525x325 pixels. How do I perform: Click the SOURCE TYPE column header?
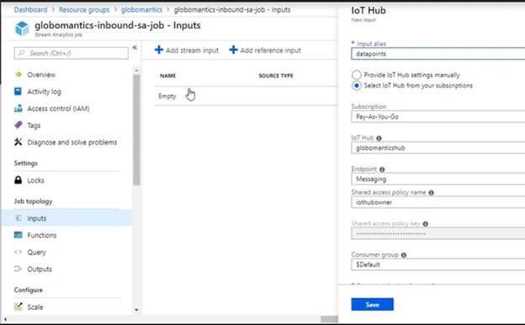coord(276,76)
